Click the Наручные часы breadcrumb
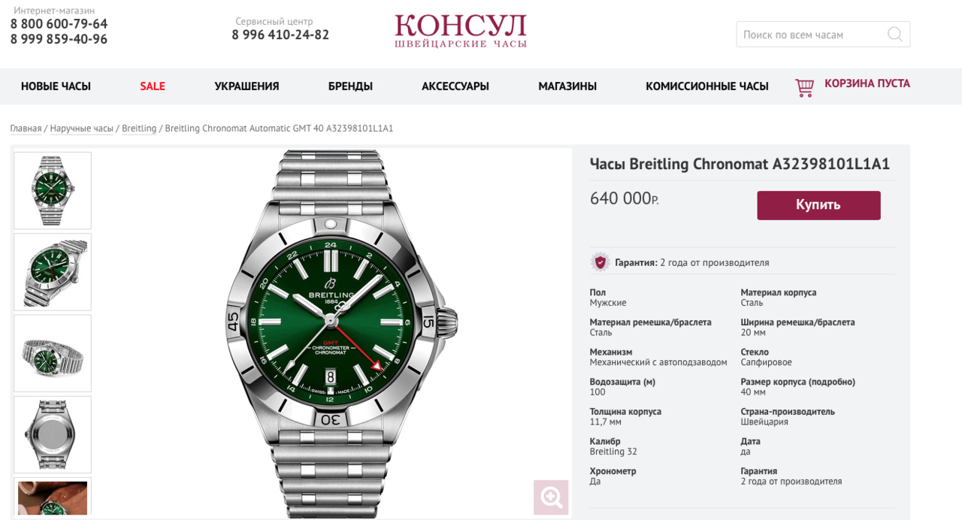Image resolution: width=962 pixels, height=520 pixels. [82, 128]
